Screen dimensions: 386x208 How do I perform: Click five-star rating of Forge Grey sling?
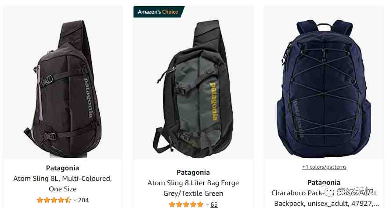click(x=186, y=204)
